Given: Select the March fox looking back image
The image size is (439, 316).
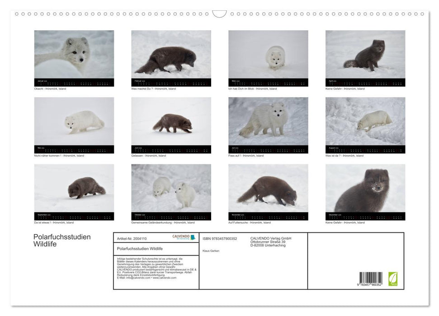Looking at the screenshot, I should tap(268, 54).
